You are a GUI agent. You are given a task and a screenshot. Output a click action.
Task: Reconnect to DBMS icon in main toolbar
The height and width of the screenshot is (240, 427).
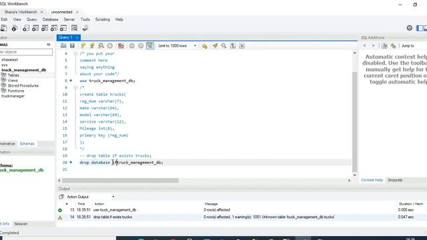click(x=85, y=28)
